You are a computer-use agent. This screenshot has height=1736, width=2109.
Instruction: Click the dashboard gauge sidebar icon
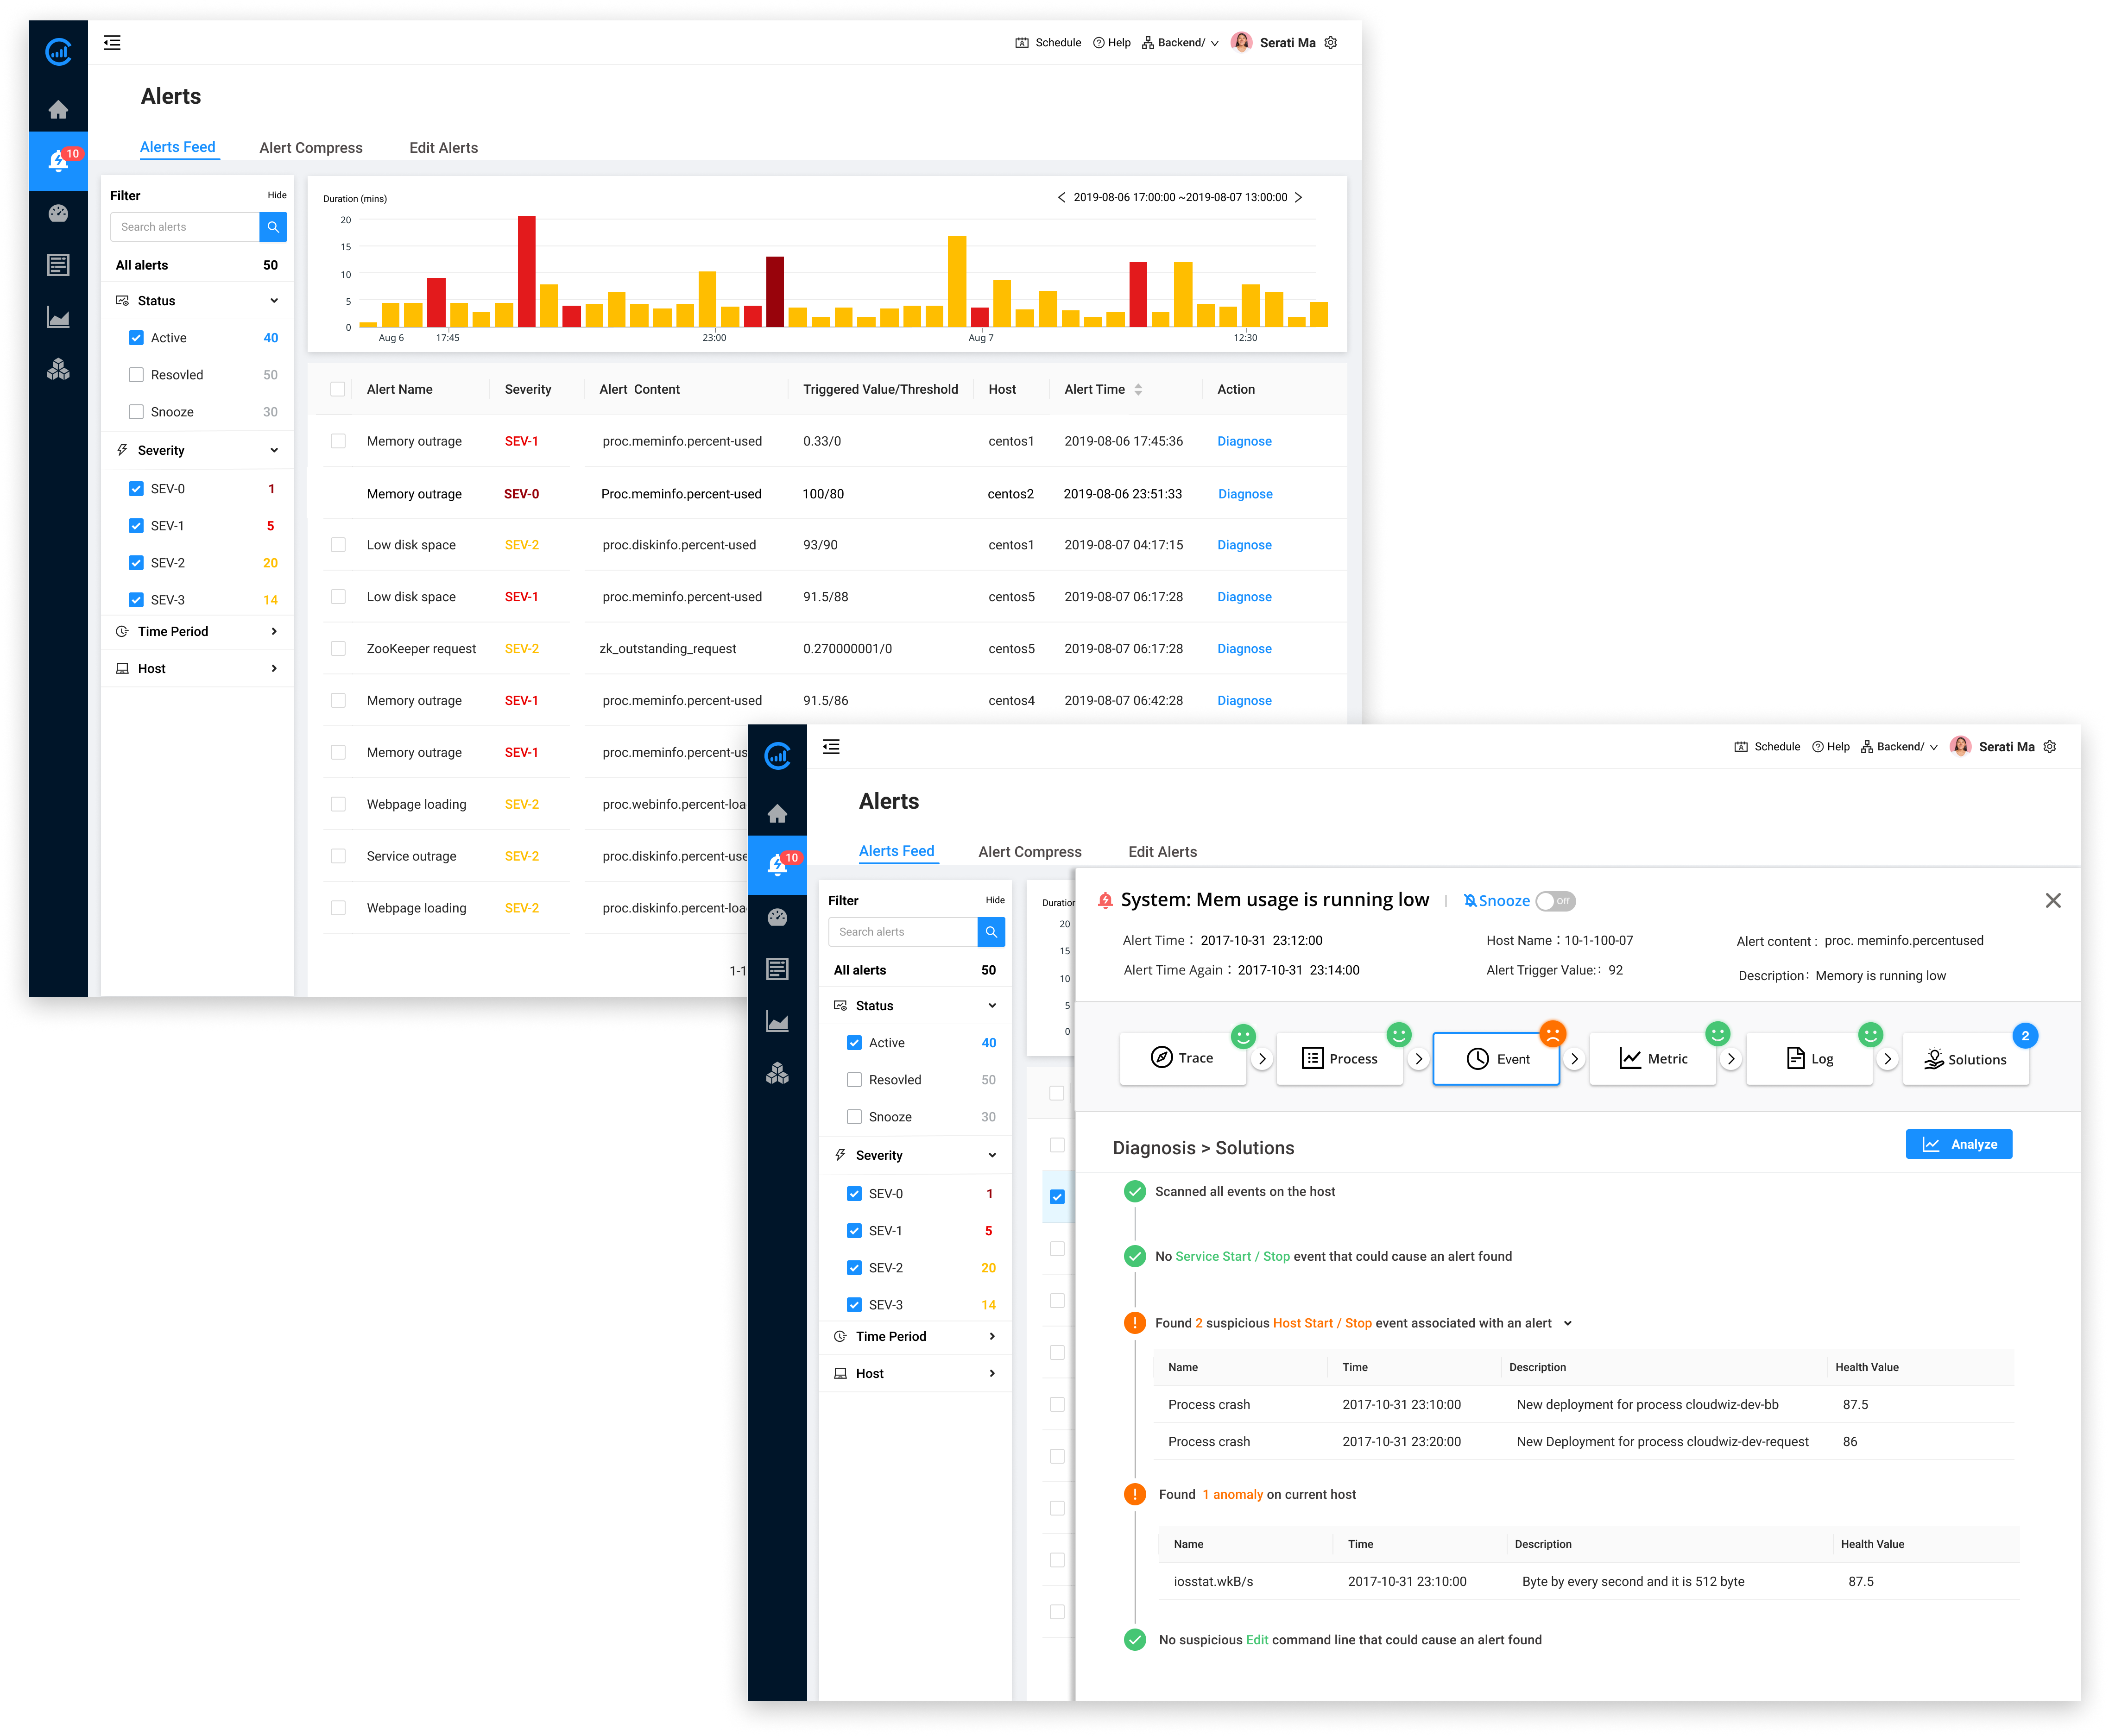click(58, 213)
